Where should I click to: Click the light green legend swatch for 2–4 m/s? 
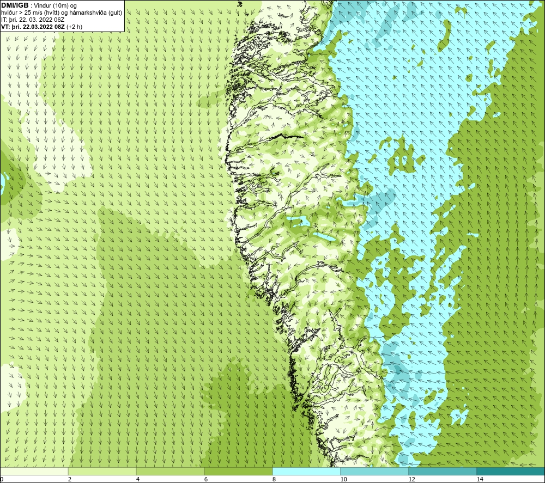(102, 471)
